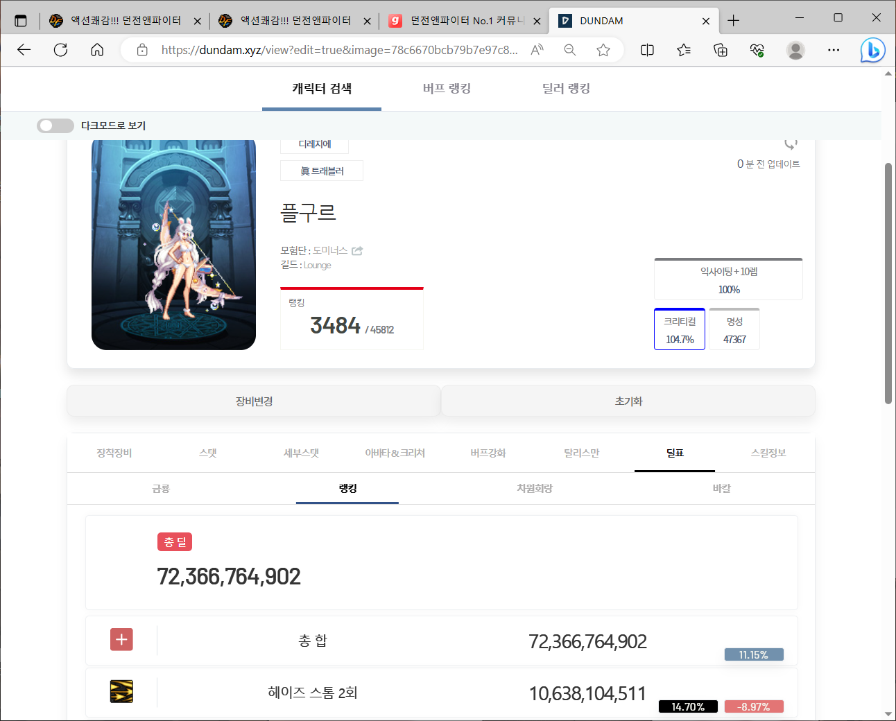Refresh character data update icon
Screen dimensions: 896x721
(791, 144)
